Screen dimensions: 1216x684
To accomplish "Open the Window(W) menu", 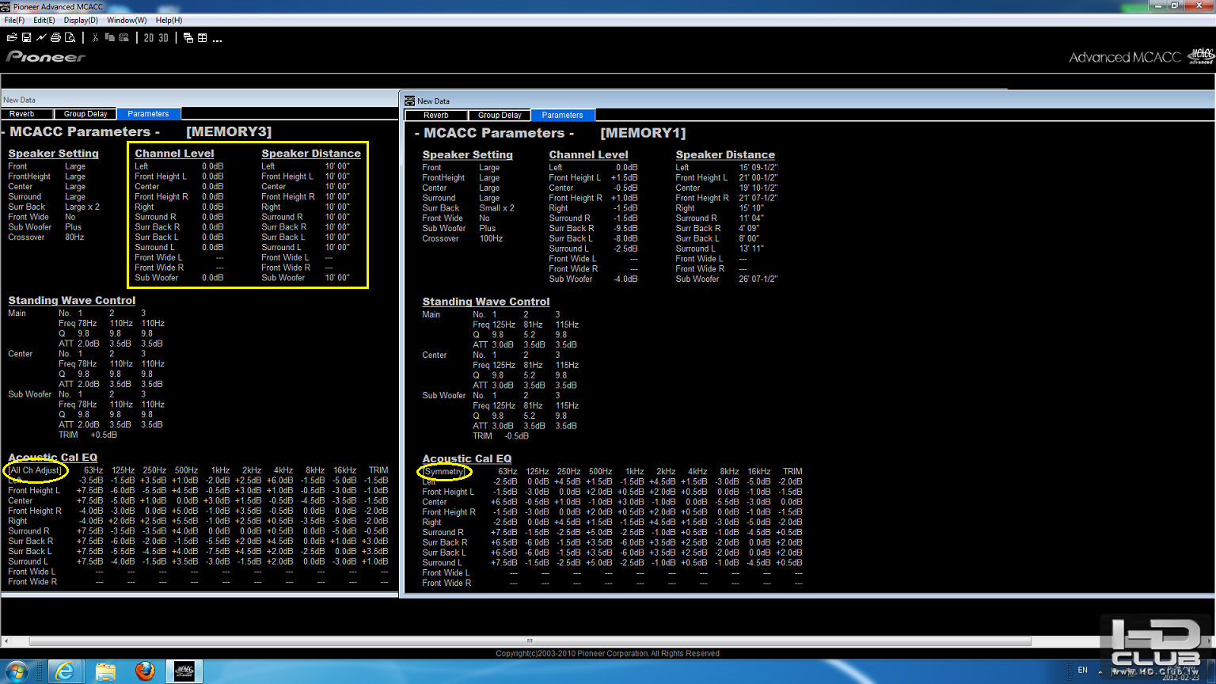I will click(127, 20).
